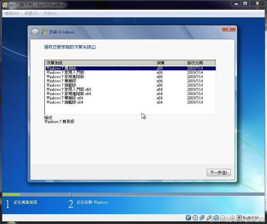Image resolution: width=267 pixels, height=224 pixels.
Task: Click the operating system column header
Action: pos(100,63)
